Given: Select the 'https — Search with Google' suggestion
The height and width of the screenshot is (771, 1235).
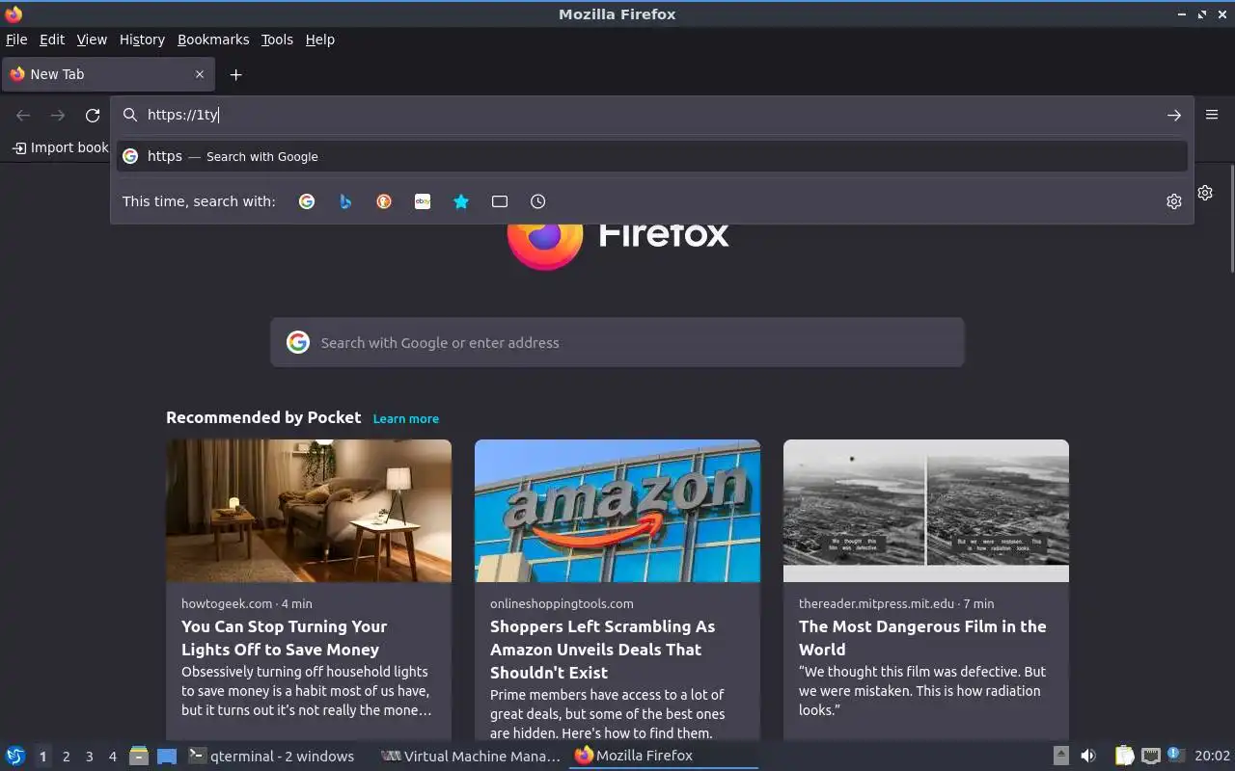Looking at the screenshot, I should point(651,156).
